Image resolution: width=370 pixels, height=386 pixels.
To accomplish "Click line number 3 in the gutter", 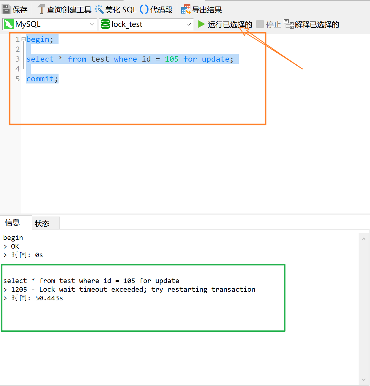I will pyautogui.click(x=18, y=59).
